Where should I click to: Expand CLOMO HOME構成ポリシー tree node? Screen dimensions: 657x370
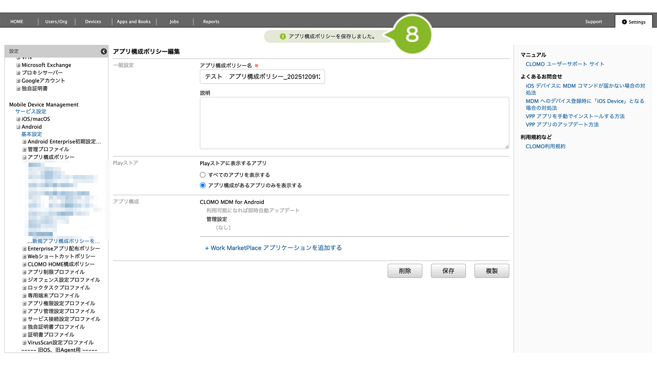[24, 265]
